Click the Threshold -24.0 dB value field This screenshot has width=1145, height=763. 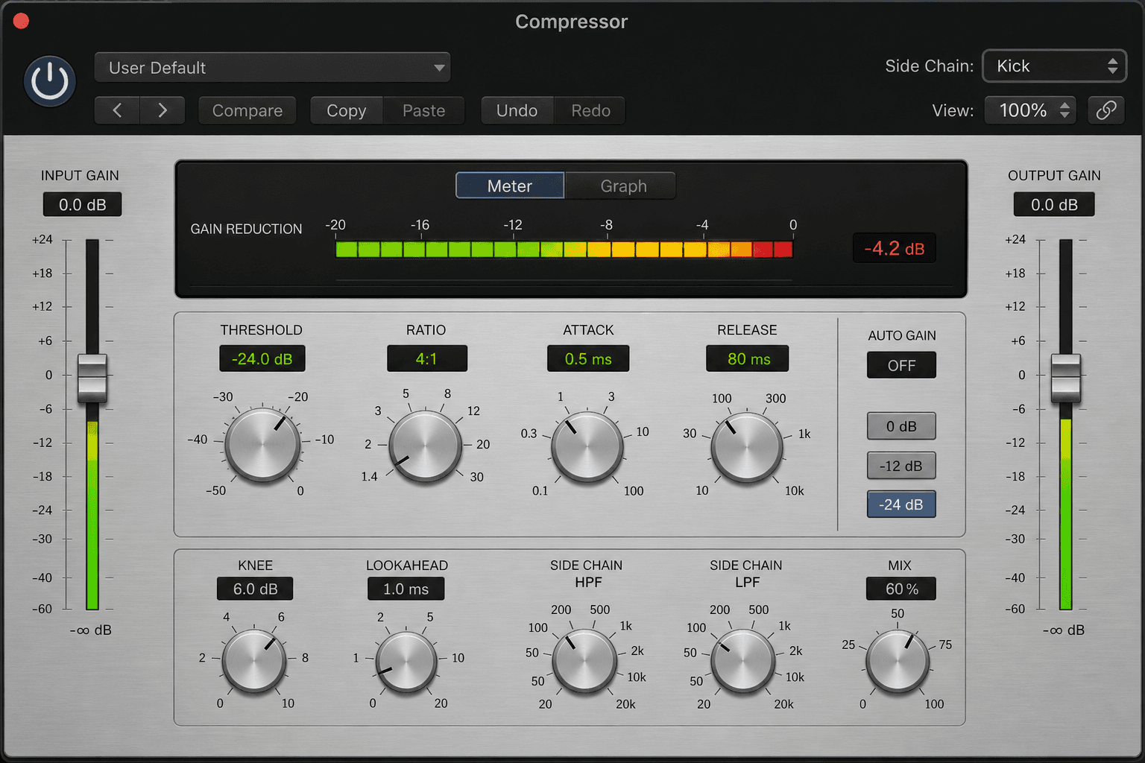pyautogui.click(x=262, y=358)
